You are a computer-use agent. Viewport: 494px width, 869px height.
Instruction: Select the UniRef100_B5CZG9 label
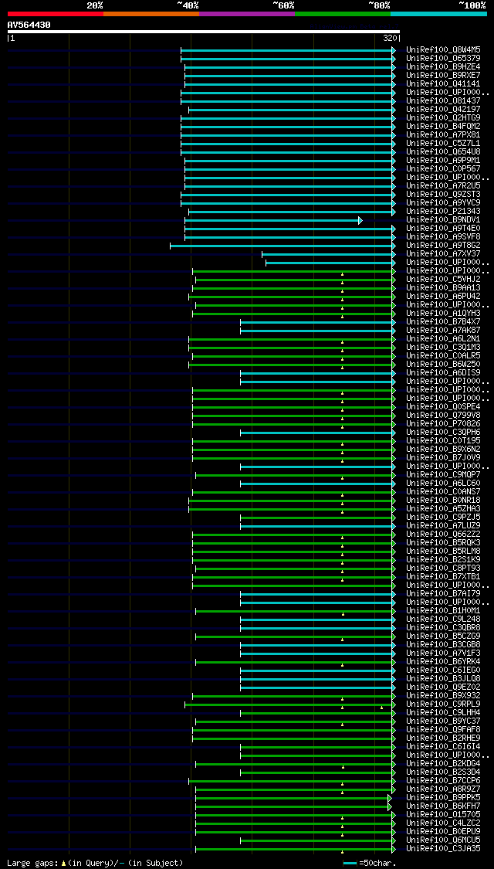[x=443, y=636]
